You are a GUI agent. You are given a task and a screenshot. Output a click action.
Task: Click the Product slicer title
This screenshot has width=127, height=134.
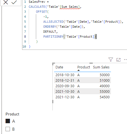pos(12,114)
